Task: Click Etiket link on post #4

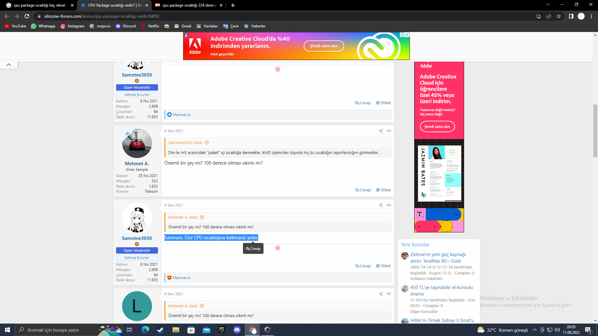Action: (x=383, y=266)
